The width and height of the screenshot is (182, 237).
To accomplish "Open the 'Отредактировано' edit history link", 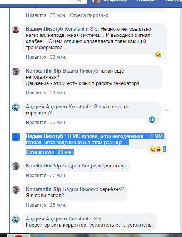I will pyautogui.click(x=89, y=15).
